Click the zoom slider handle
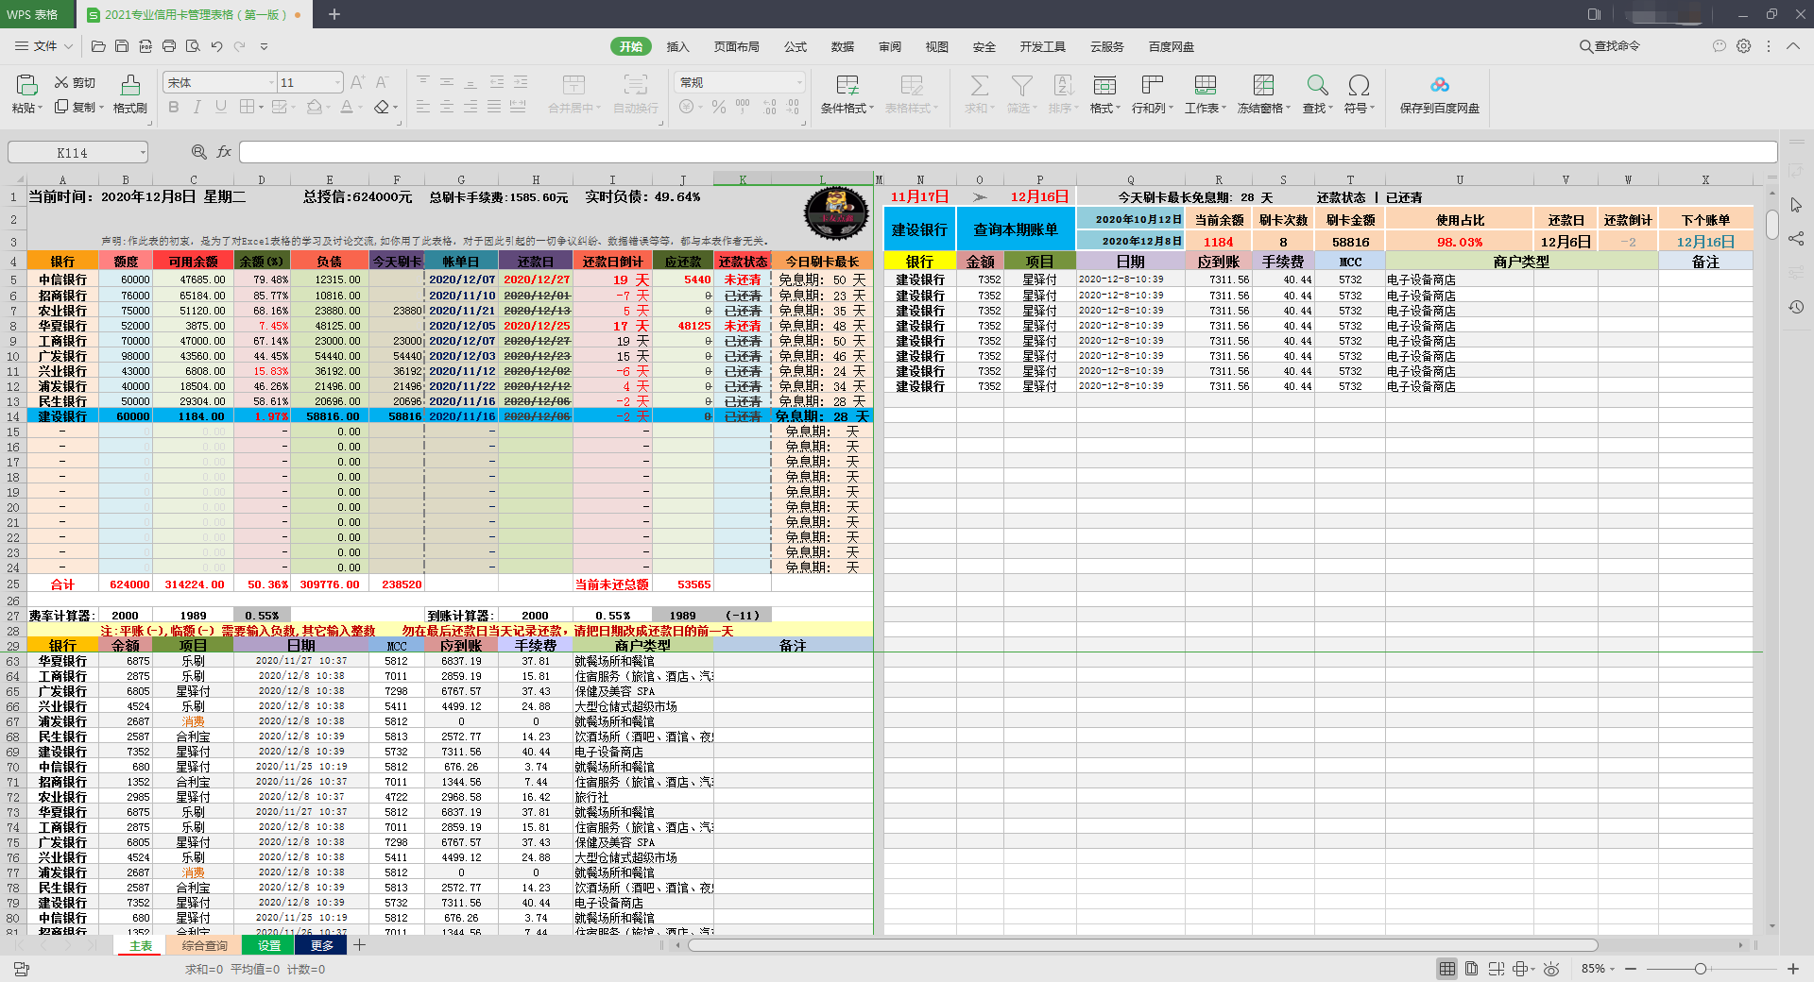The width and height of the screenshot is (1814, 982). coord(1700,969)
